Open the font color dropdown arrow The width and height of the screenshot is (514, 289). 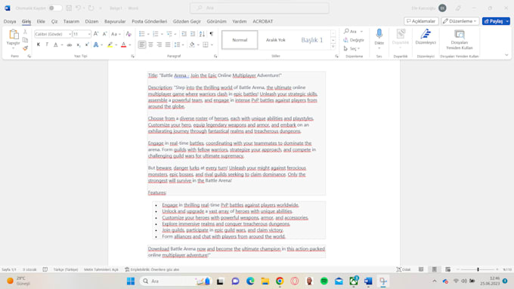click(130, 45)
